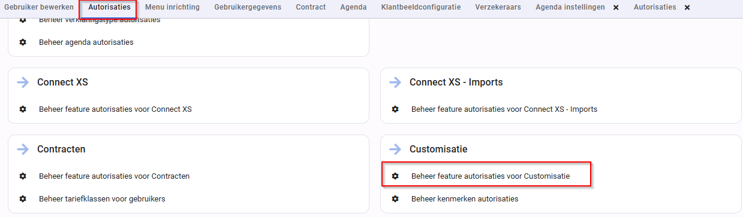Open the Menu inrichting tab

(x=172, y=7)
